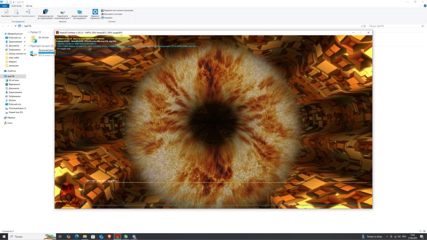
Task: Click the Перейменувати (Rename) ribbon icon
Action: (x=28, y=13)
